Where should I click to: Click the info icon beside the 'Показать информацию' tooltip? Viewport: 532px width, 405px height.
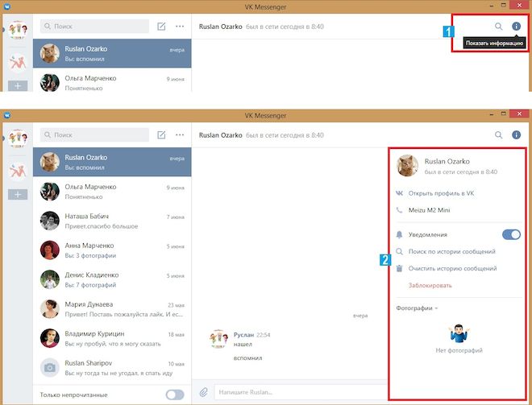coord(516,26)
